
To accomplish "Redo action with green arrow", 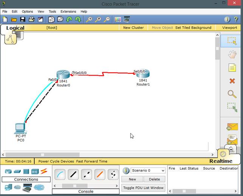I will click(78, 20).
